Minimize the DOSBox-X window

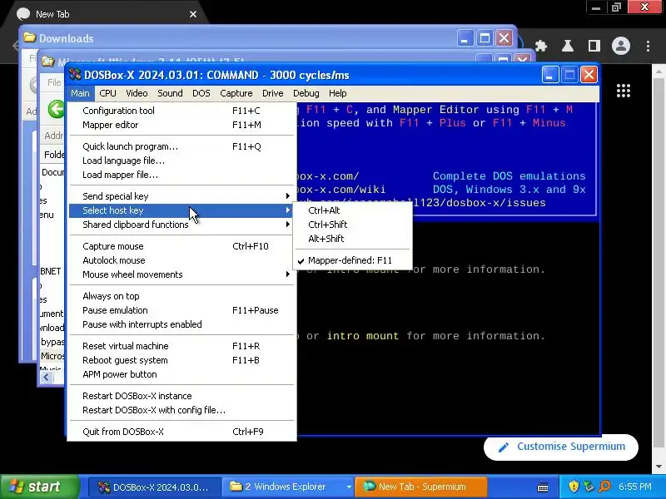coord(550,75)
